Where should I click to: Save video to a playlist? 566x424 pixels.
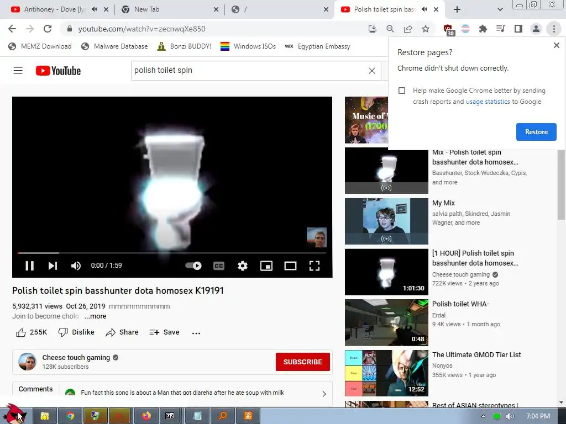click(x=164, y=332)
